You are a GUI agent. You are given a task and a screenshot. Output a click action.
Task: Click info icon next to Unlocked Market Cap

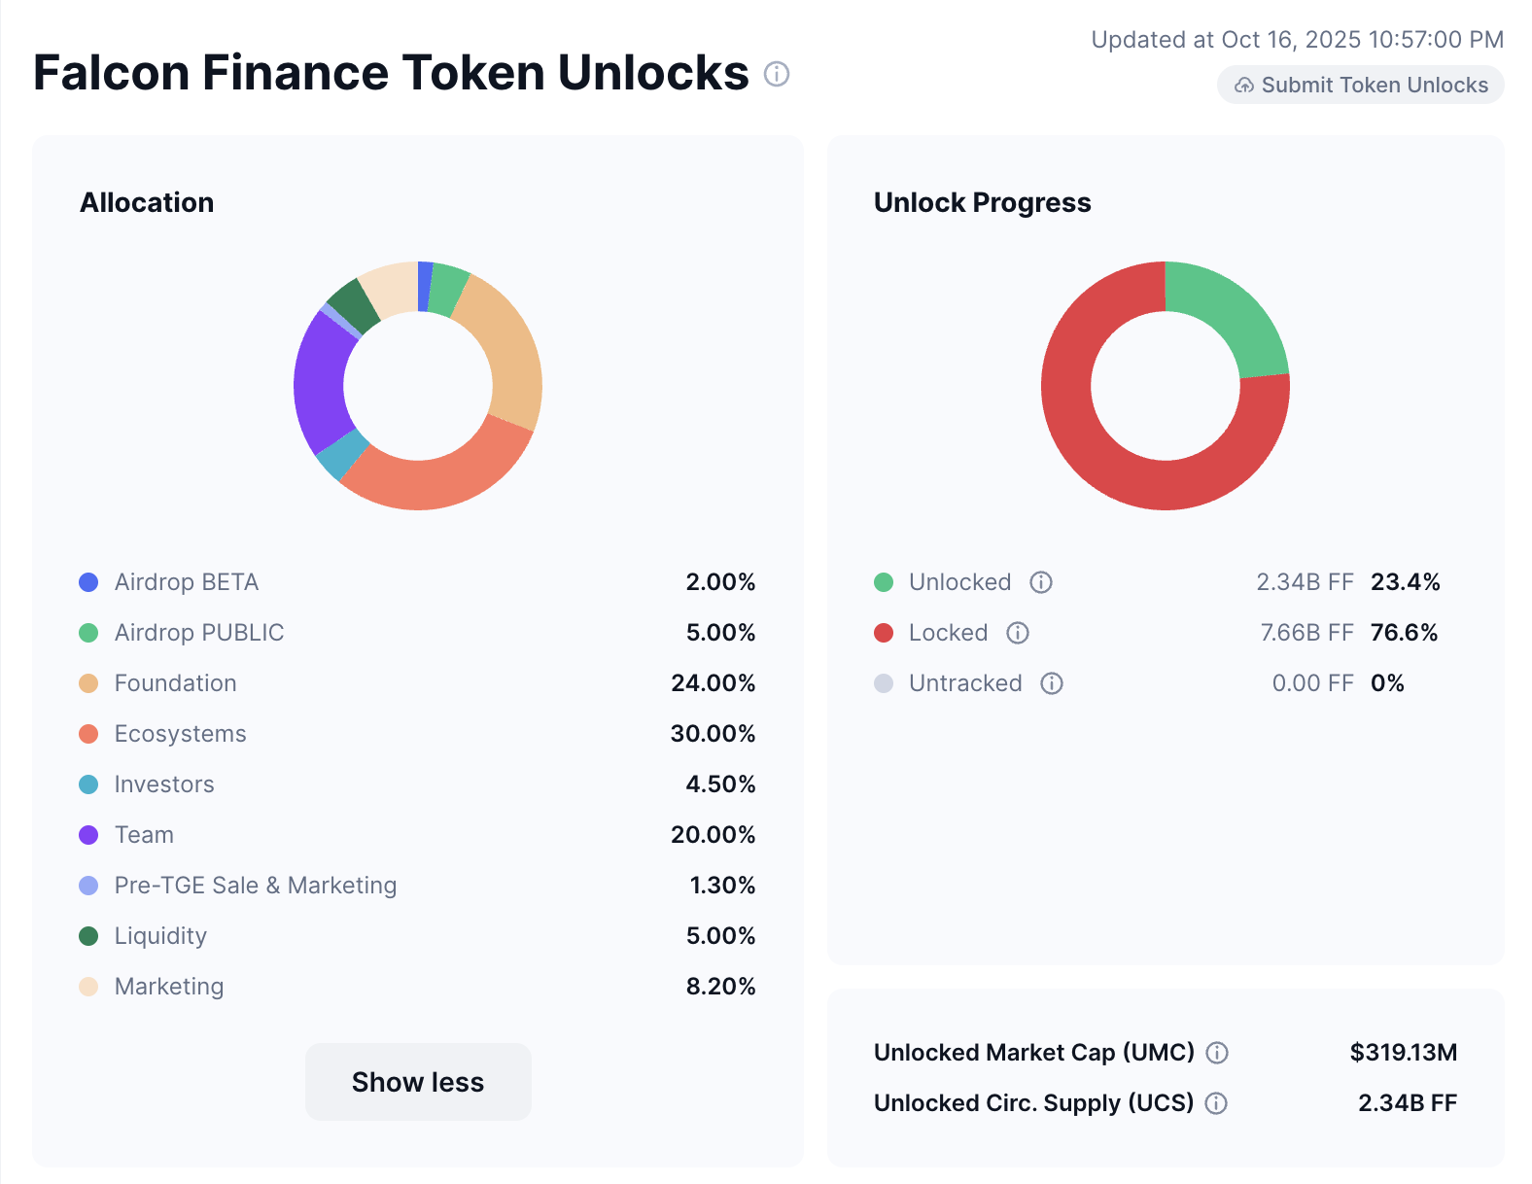(x=1217, y=1053)
